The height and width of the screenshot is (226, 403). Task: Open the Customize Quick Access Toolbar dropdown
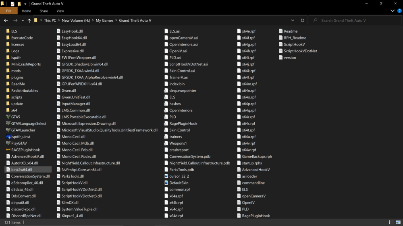pos(25,4)
